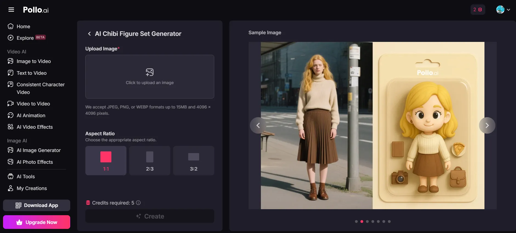Viewport: 516px width, 233px height.
Task: Click the image upload icon in upload box
Action: pyautogui.click(x=150, y=72)
